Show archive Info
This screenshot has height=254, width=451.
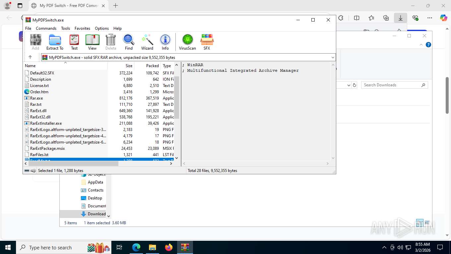click(165, 42)
